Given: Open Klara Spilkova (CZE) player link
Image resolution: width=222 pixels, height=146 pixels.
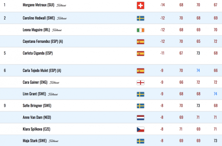Looking at the screenshot, I should (x=36, y=129).
